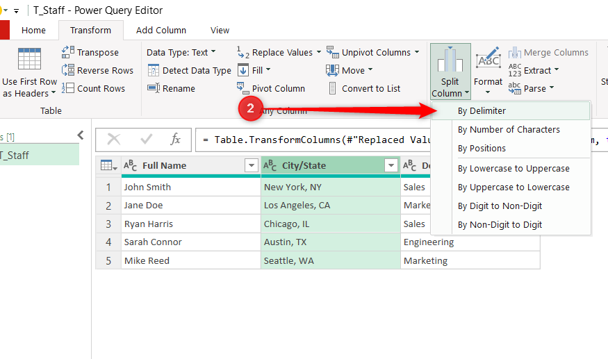Image resolution: width=608 pixels, height=359 pixels.
Task: Click the Reverse Rows icon
Action: 68,70
